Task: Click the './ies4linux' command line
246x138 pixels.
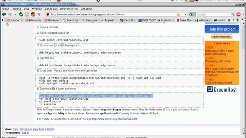Action: [48, 104]
